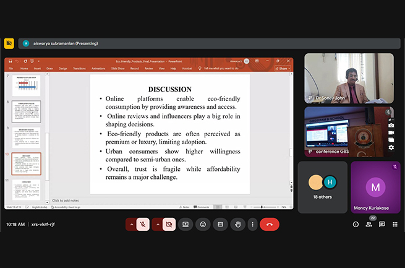Open the Insert tab in PowerPoint
Screen dimensions: 405x268
36,68
